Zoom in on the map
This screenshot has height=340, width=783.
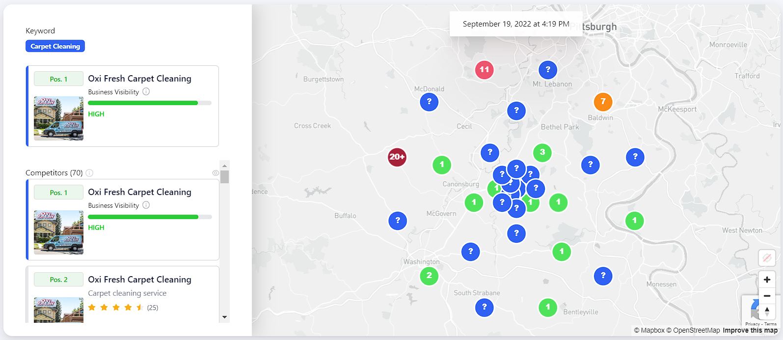pos(767,280)
